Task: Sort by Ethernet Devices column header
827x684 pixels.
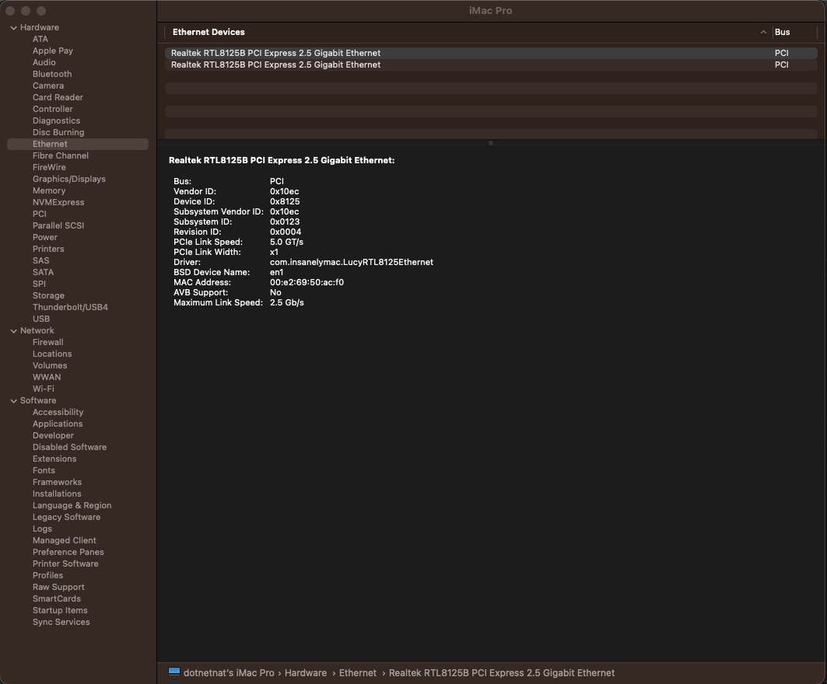Action: point(209,32)
